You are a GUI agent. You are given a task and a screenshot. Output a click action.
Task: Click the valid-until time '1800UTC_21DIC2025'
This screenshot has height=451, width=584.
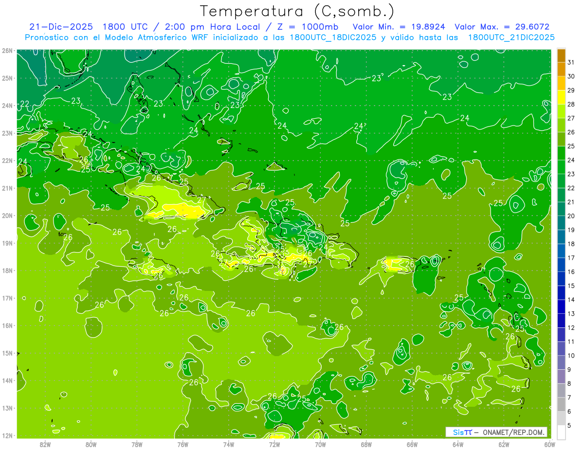[511, 37]
